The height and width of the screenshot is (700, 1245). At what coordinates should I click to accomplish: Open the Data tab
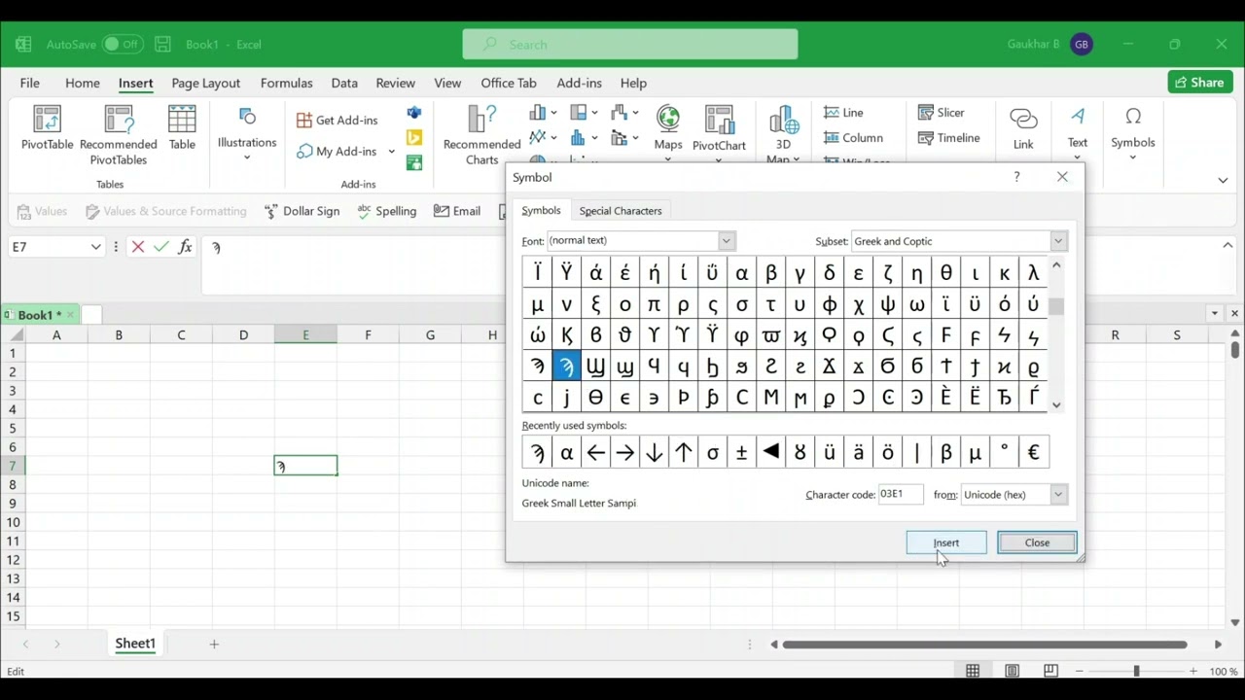[x=344, y=83]
